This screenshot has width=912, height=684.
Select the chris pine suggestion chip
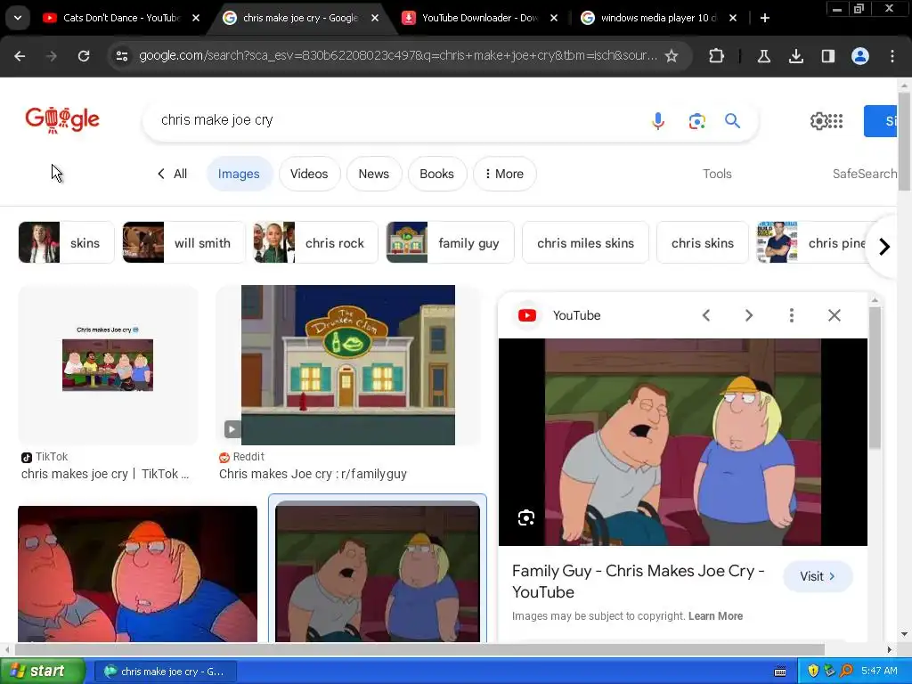coord(814,242)
